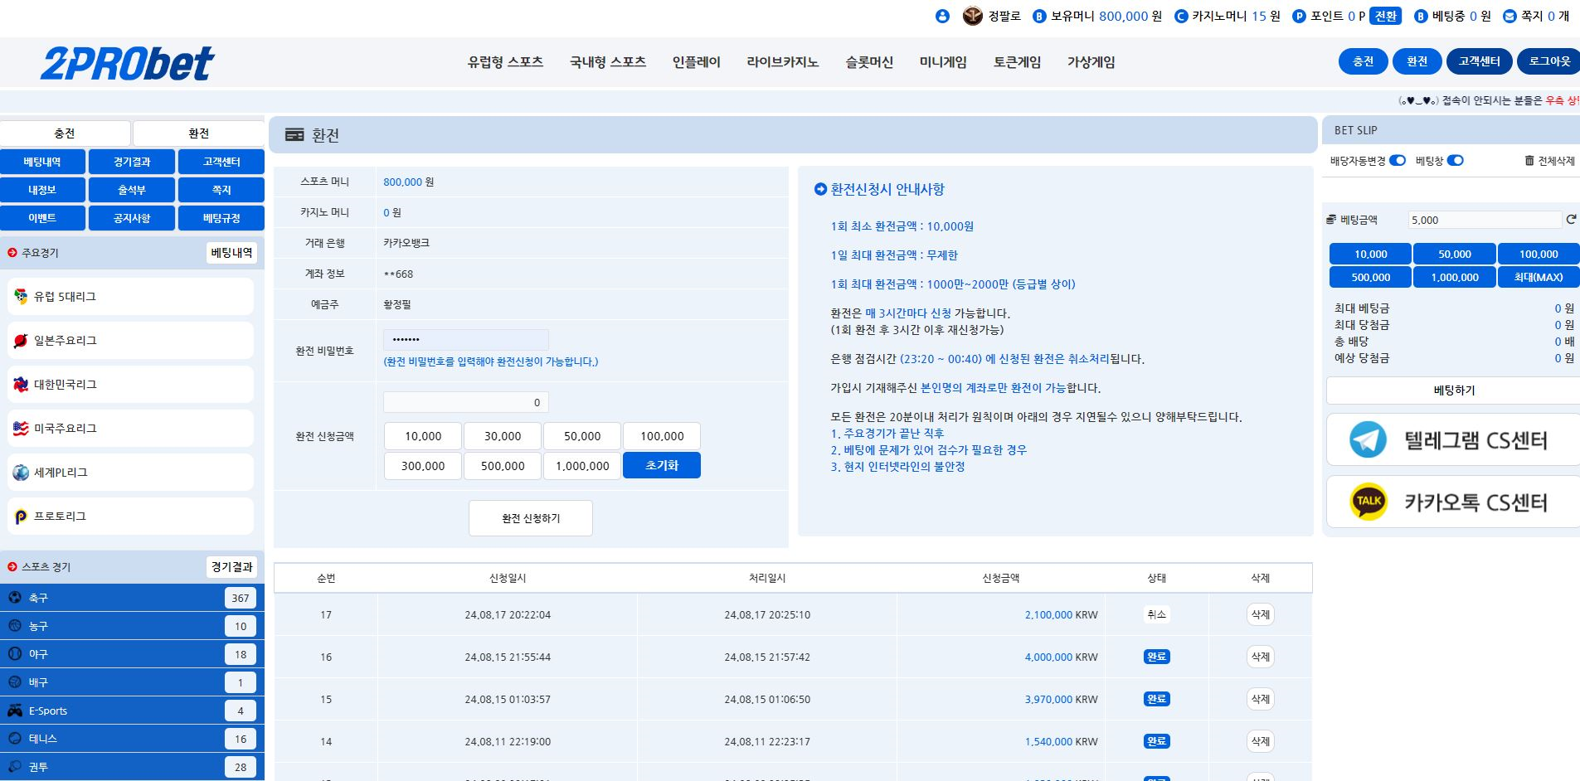Viewport: 1580px width, 781px height.
Task: Toggle the 베팅창 switch
Action: (x=1456, y=161)
